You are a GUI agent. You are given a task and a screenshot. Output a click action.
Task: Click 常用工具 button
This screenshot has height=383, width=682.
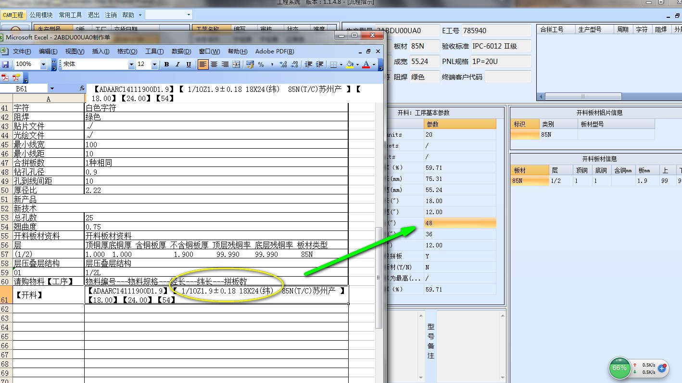click(x=71, y=15)
